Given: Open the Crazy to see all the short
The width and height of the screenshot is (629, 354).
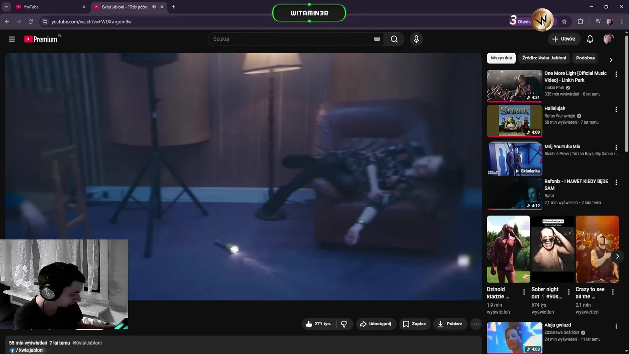Looking at the screenshot, I should [597, 249].
